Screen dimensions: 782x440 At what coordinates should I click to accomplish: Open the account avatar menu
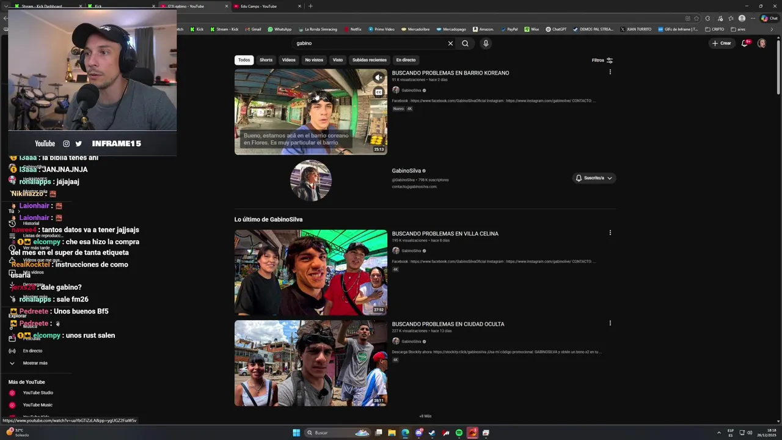click(x=762, y=43)
